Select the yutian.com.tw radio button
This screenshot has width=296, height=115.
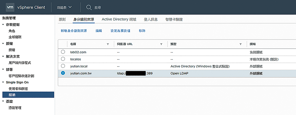(x=63, y=73)
